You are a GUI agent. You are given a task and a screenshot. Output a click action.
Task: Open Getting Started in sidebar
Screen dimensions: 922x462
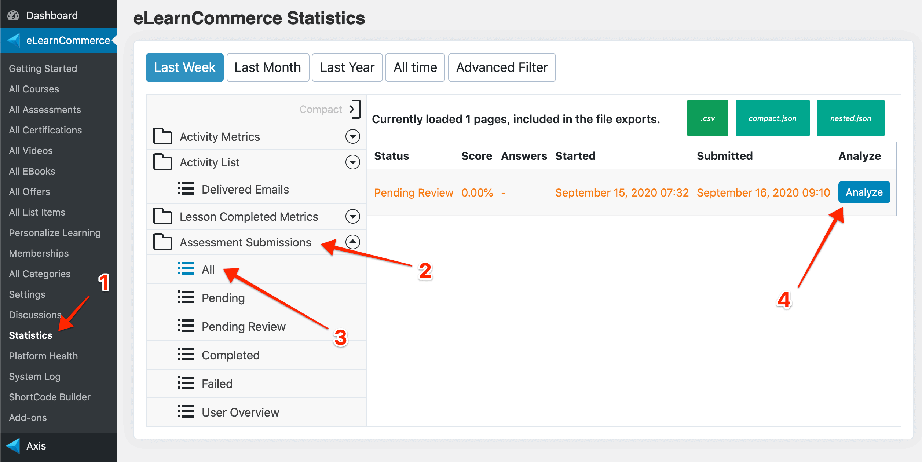click(x=43, y=69)
